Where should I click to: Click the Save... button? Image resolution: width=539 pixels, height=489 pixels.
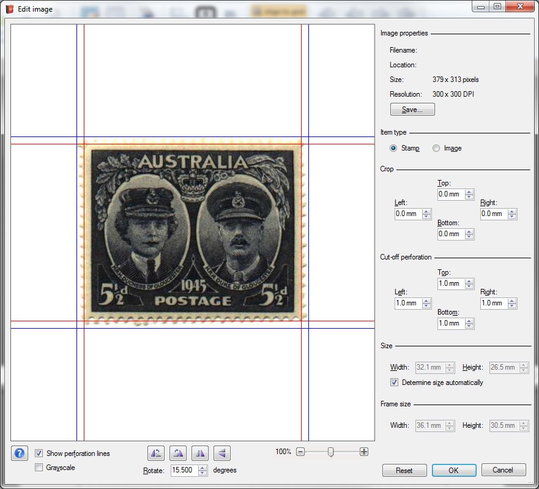(412, 110)
